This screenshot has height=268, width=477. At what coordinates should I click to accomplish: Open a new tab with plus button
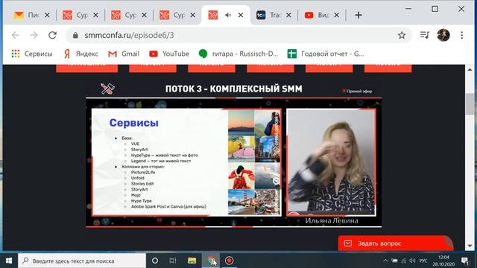click(358, 15)
